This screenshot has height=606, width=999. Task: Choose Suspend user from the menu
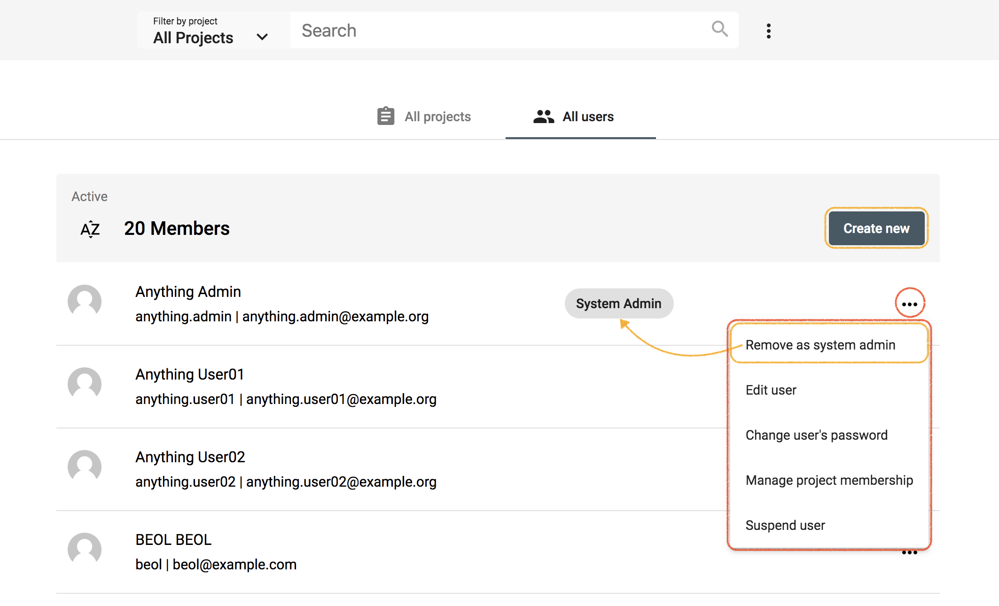point(785,525)
